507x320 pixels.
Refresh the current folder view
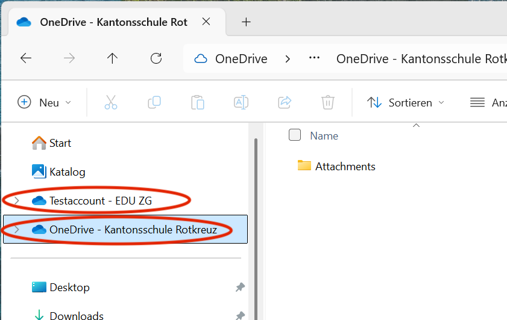(x=156, y=58)
